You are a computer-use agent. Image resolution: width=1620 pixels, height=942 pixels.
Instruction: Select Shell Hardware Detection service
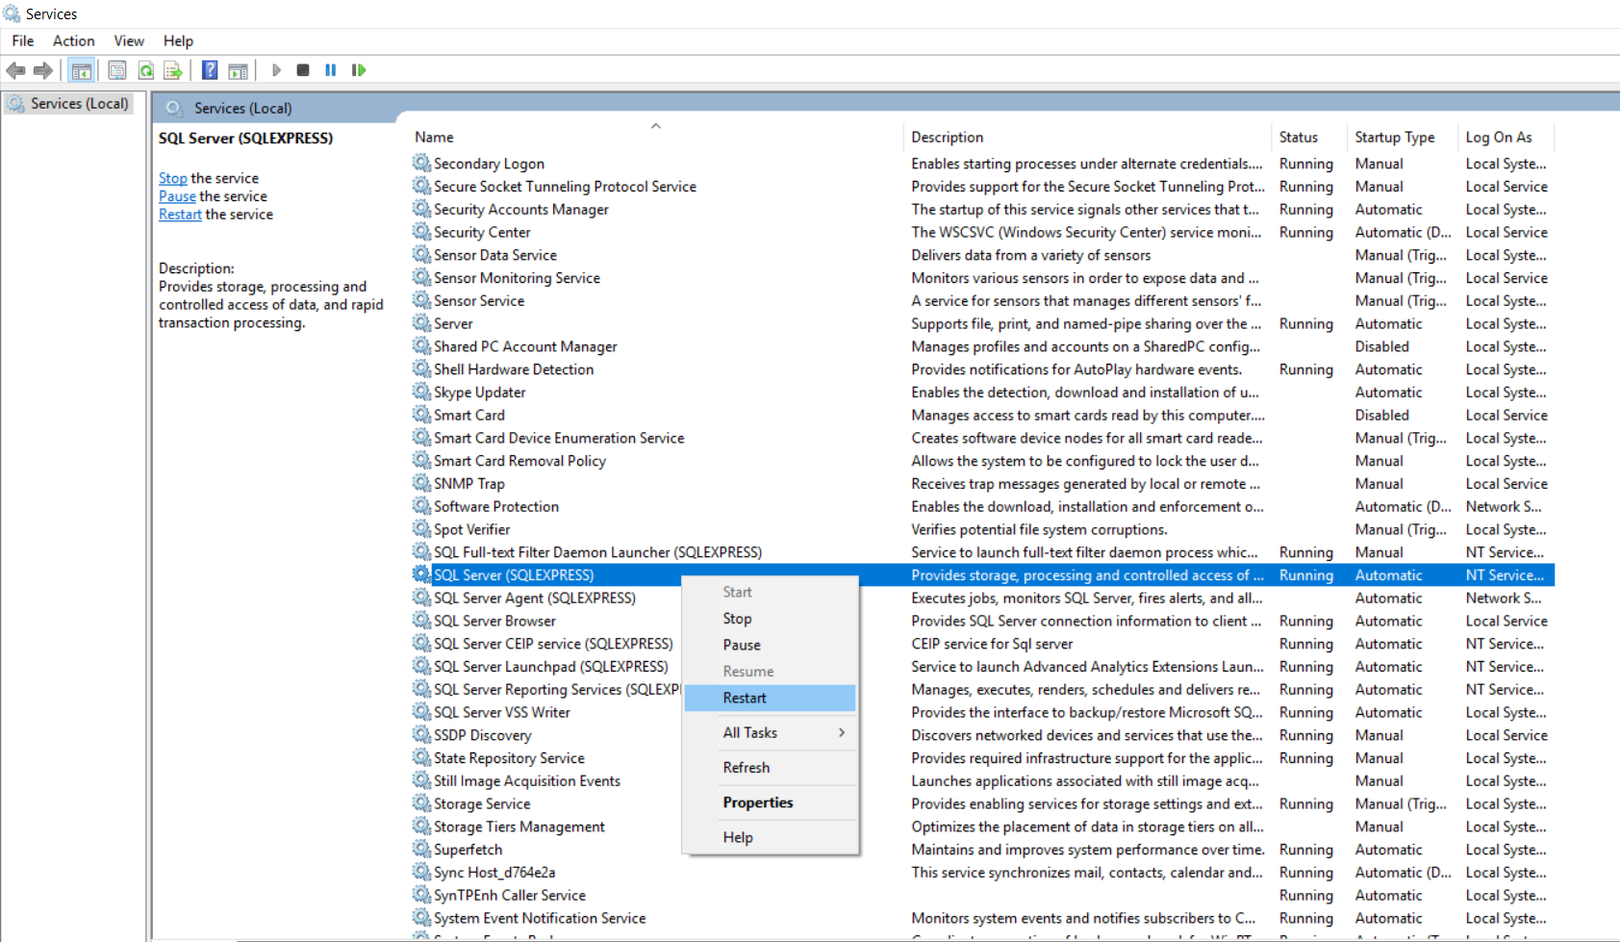pyautogui.click(x=982, y=369)
